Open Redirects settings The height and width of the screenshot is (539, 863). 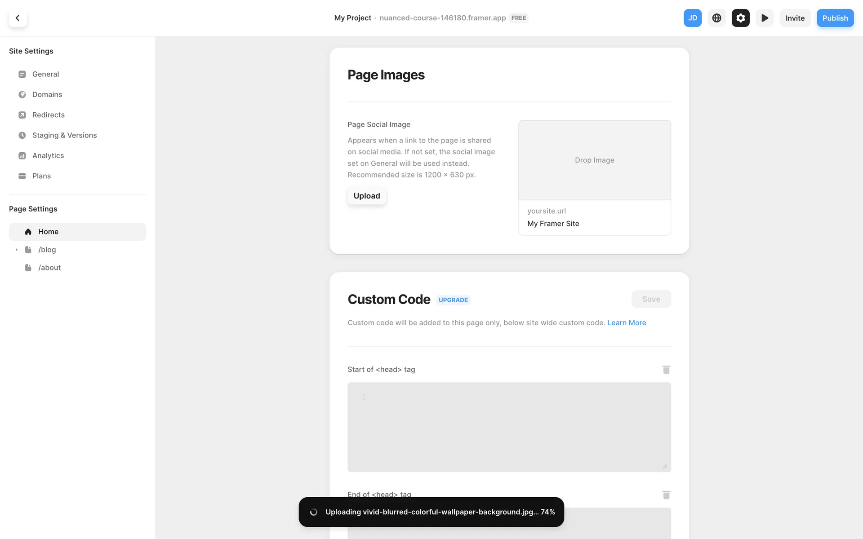coord(48,115)
